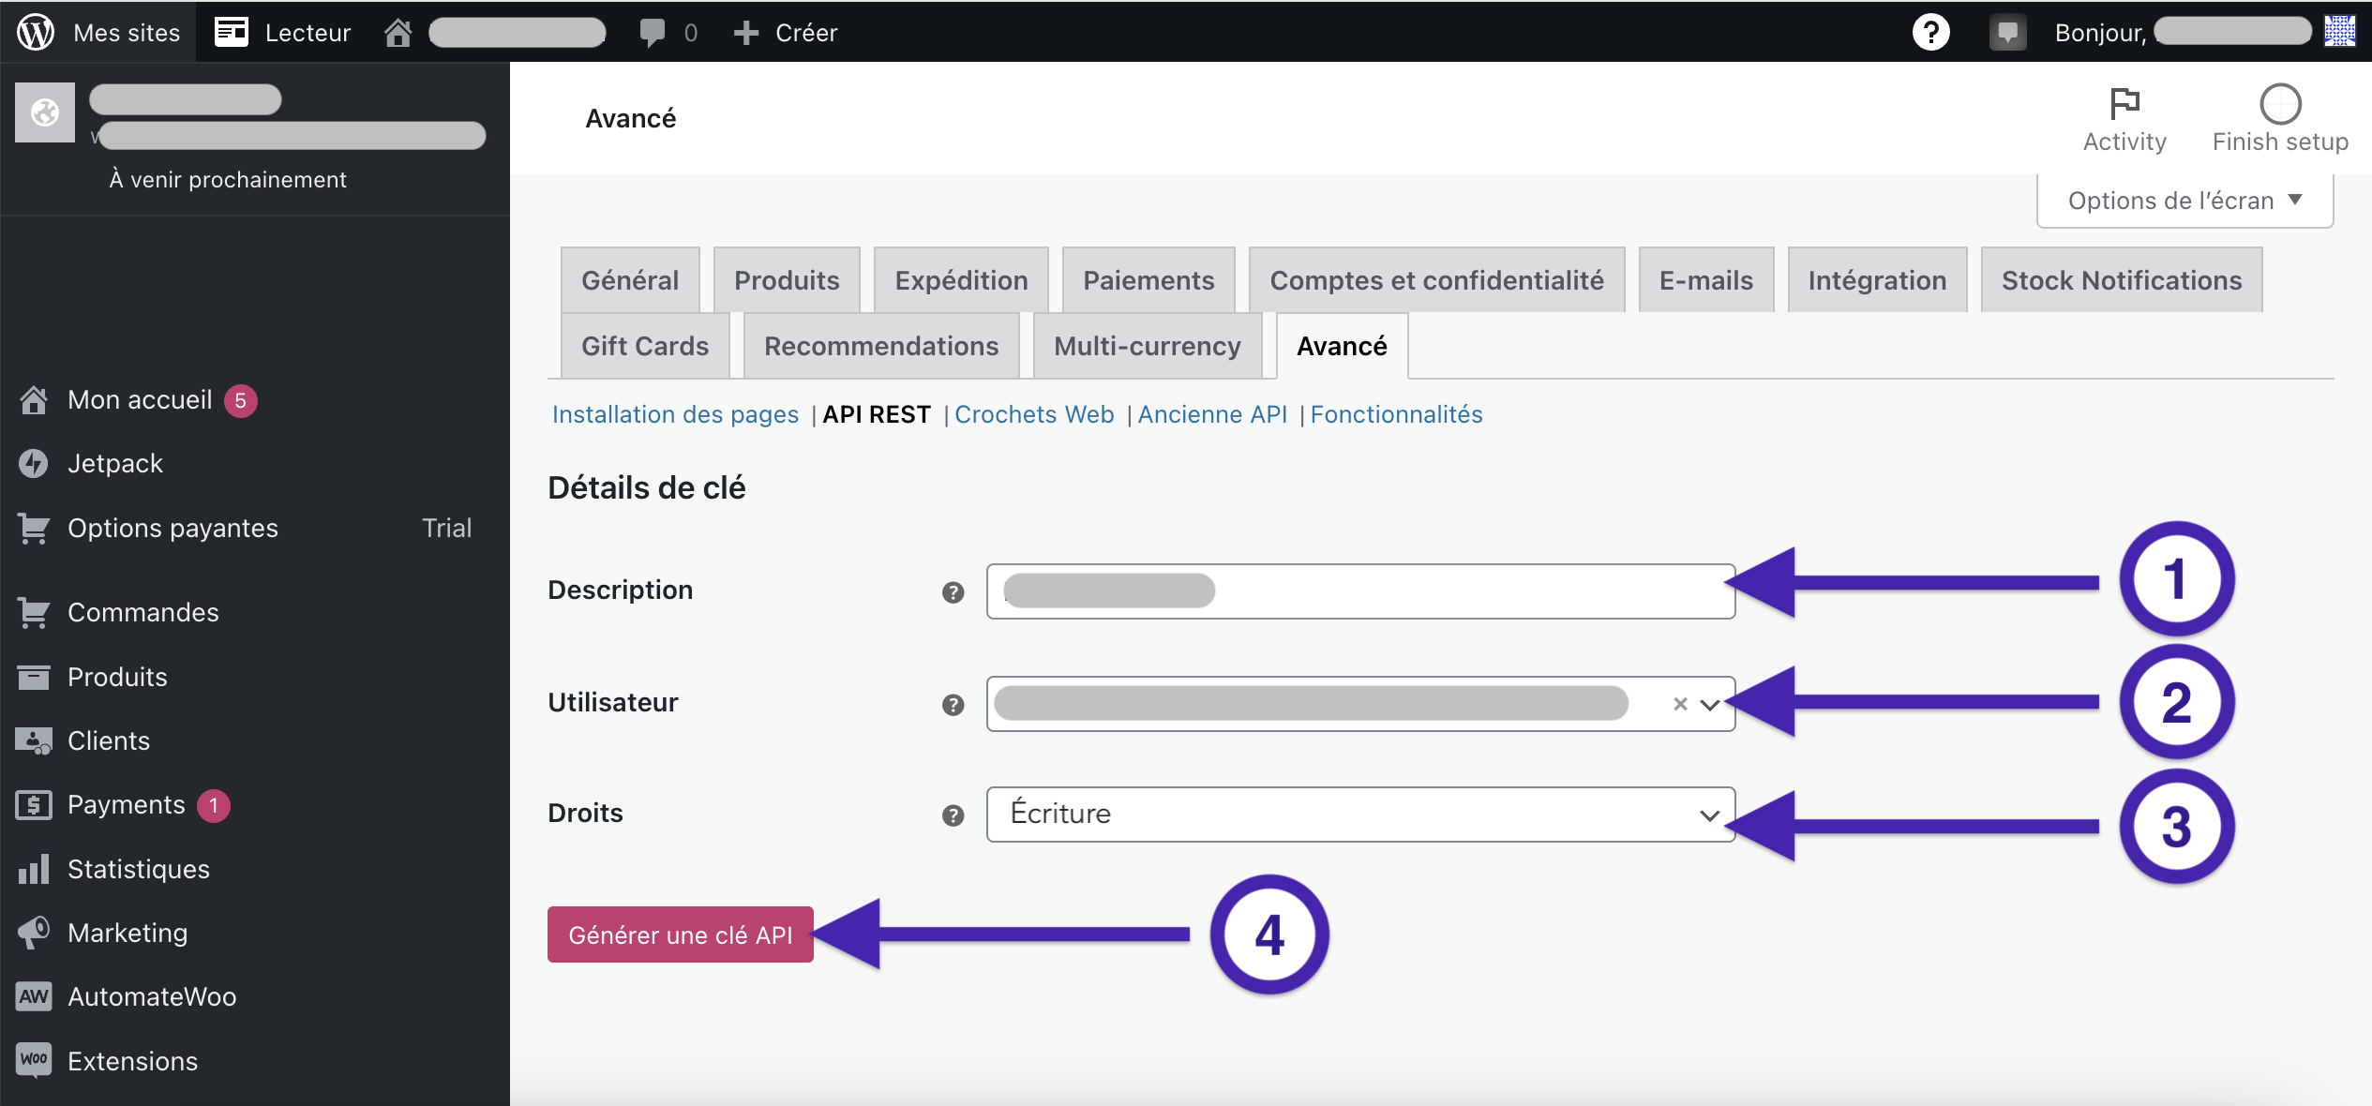
Task: Click the home site icon in admin bar
Action: (398, 33)
